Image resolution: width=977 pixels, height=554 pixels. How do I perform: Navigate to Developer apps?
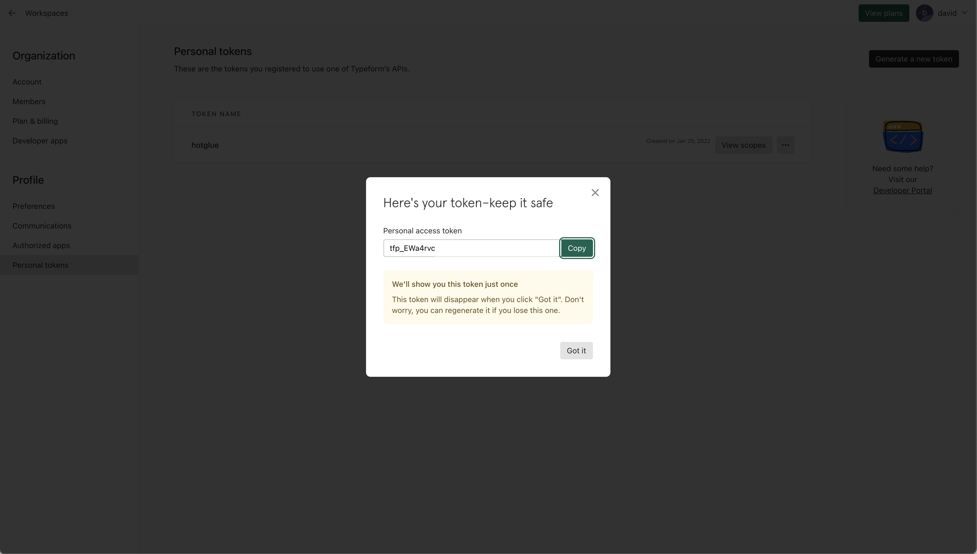(40, 141)
